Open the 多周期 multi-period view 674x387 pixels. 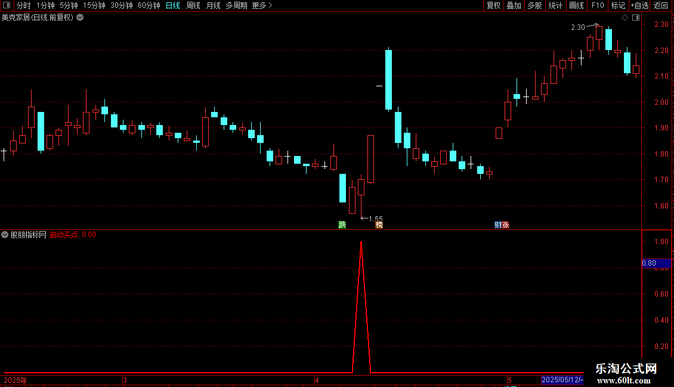tap(236, 5)
